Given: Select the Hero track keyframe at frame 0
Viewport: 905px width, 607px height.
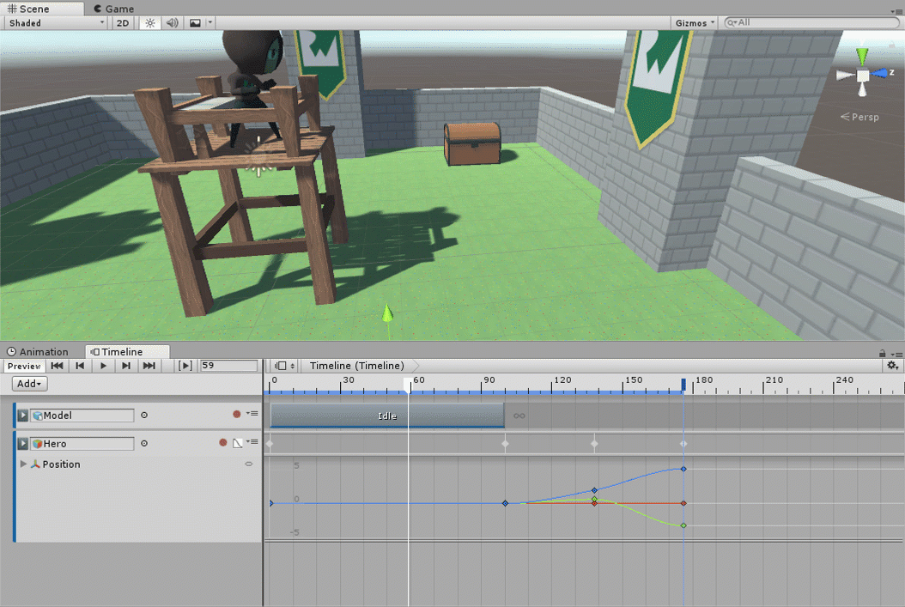Looking at the screenshot, I should pos(270,444).
